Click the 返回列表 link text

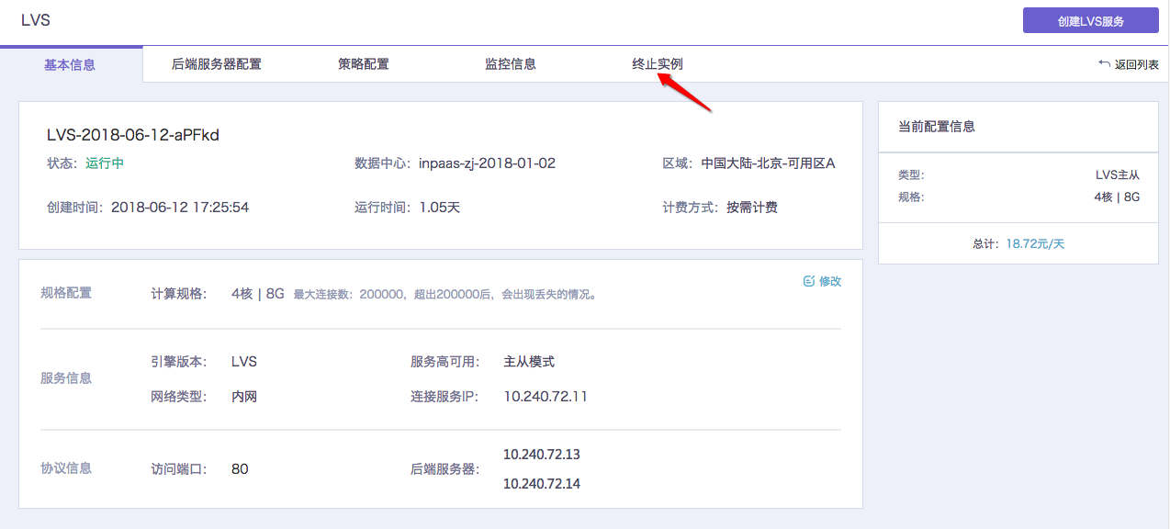(x=1136, y=64)
